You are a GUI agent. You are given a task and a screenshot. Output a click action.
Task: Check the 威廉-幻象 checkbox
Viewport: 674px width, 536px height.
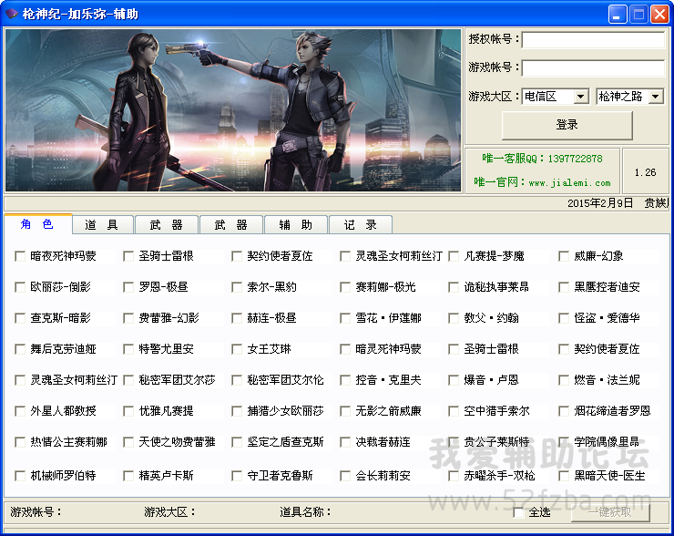pyautogui.click(x=564, y=256)
